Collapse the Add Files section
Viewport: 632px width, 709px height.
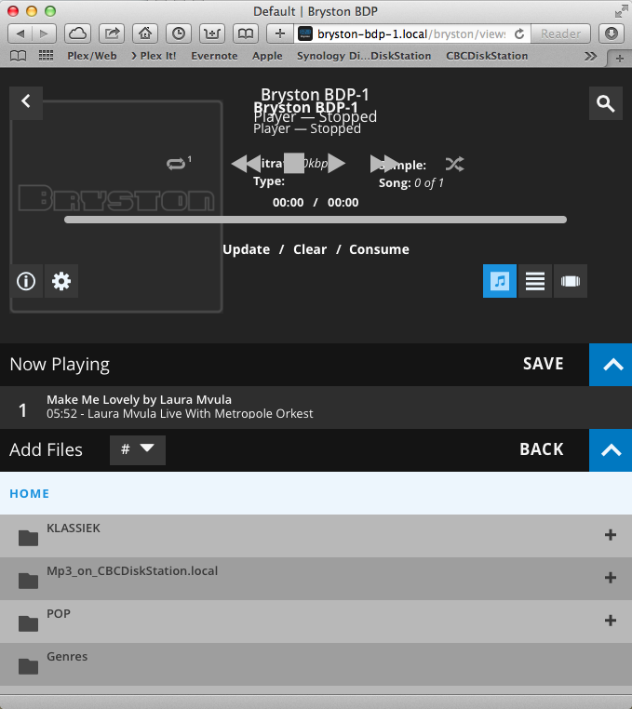click(x=611, y=450)
